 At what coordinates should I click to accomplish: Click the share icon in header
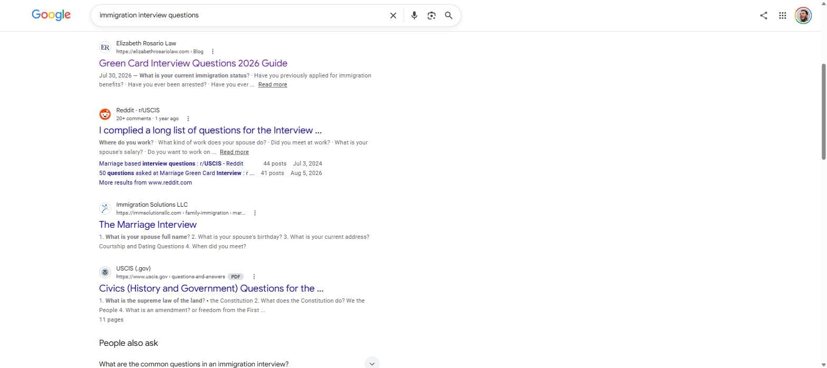coord(763,15)
